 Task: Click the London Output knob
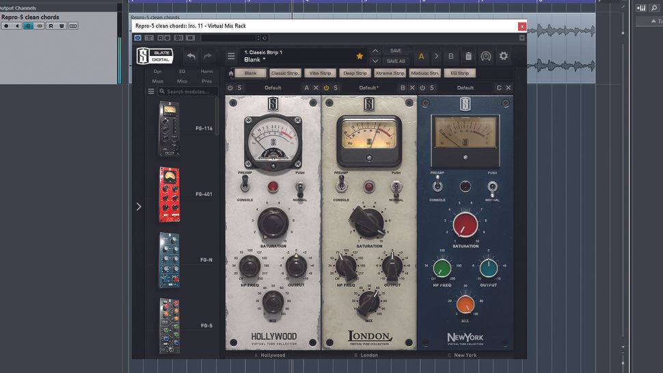click(392, 267)
